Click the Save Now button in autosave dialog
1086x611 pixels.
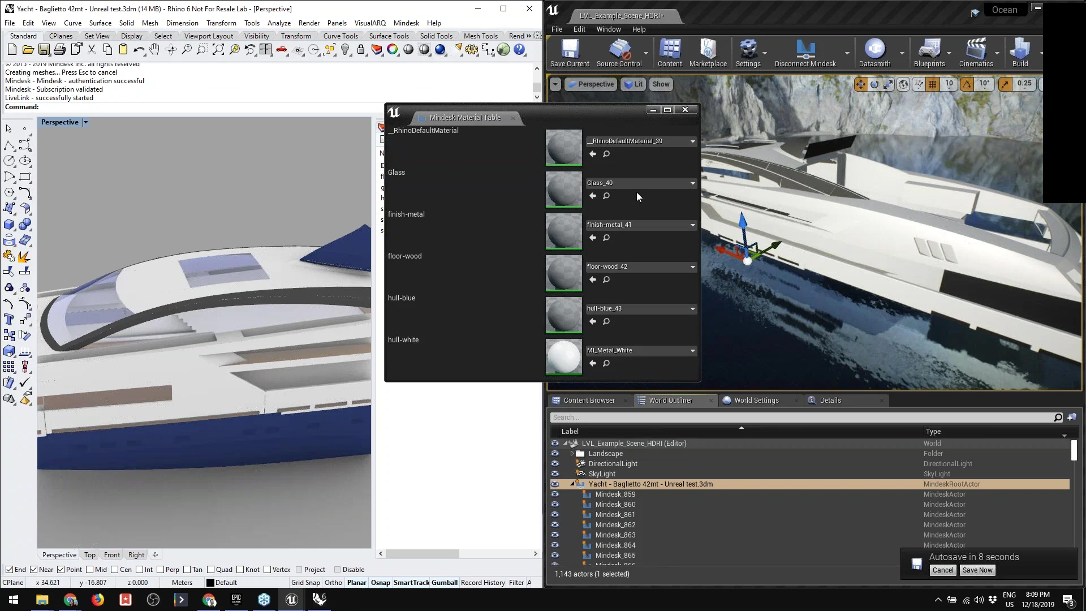pos(978,569)
